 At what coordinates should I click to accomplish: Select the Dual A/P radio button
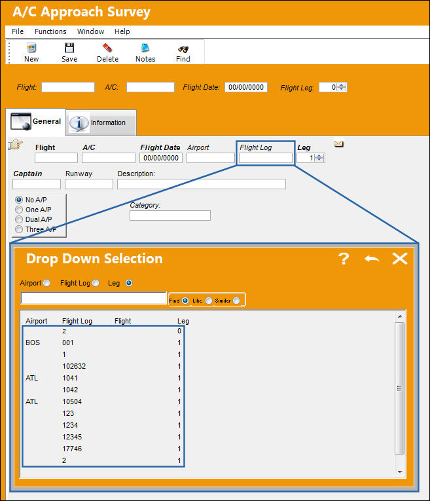coord(19,219)
